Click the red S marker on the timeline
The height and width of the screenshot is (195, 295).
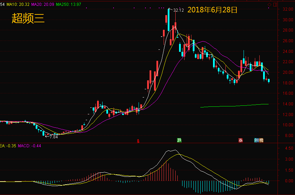click(138, 141)
